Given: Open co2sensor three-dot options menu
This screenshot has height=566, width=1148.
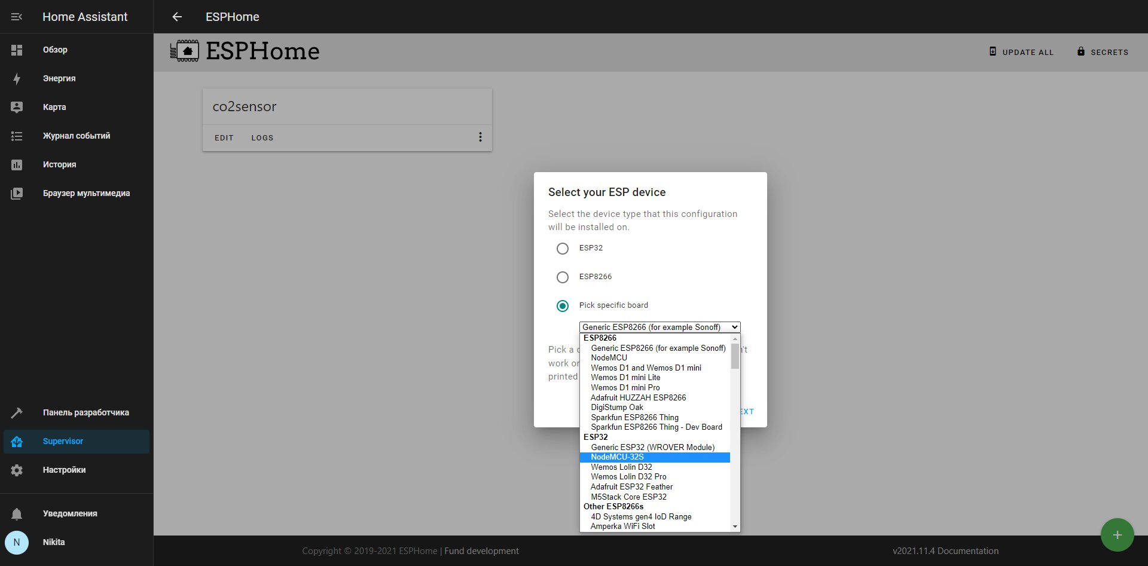Looking at the screenshot, I should 480,137.
